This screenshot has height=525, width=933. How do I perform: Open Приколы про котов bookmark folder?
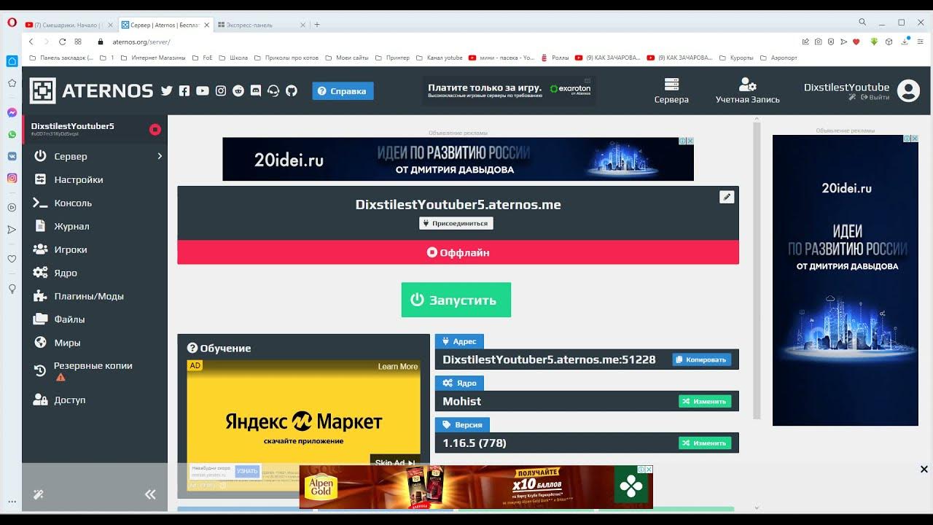(286, 58)
